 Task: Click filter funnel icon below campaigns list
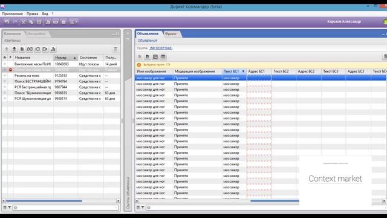tap(10, 208)
